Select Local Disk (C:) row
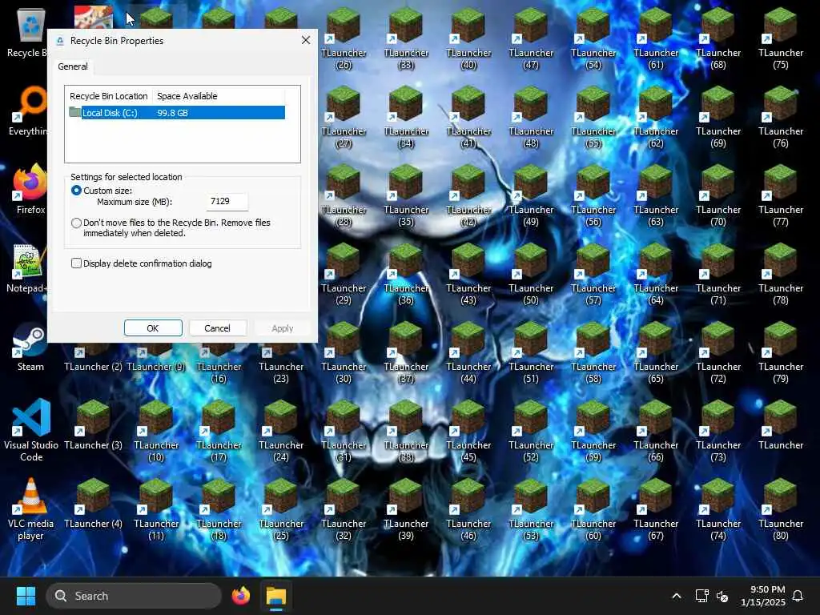Image resolution: width=820 pixels, height=615 pixels. pyautogui.click(x=177, y=113)
